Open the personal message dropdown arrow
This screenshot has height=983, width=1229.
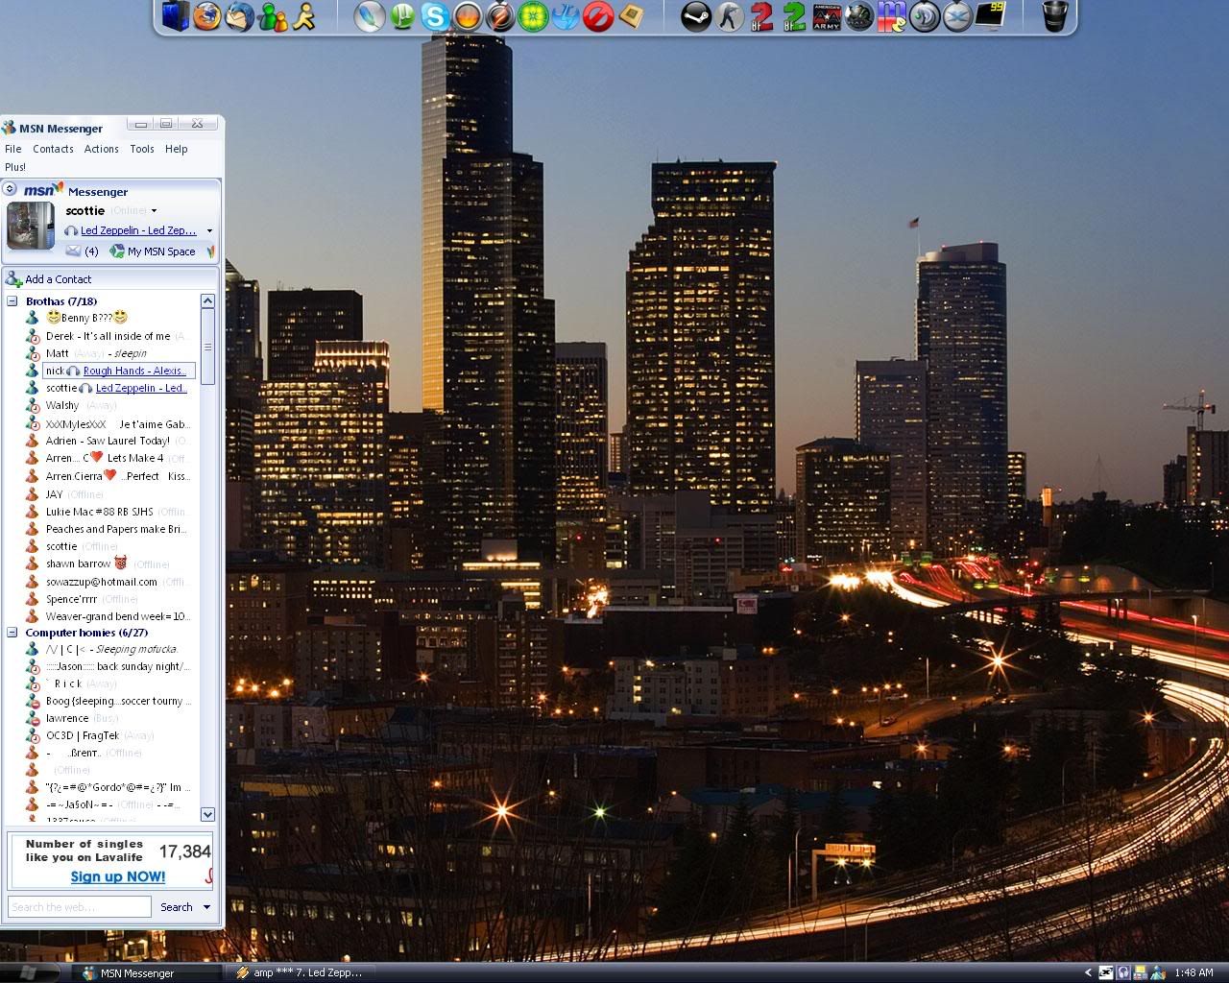pos(209,230)
